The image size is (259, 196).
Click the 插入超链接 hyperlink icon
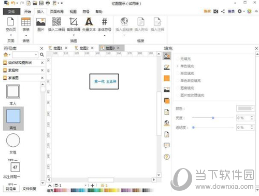[124, 22]
